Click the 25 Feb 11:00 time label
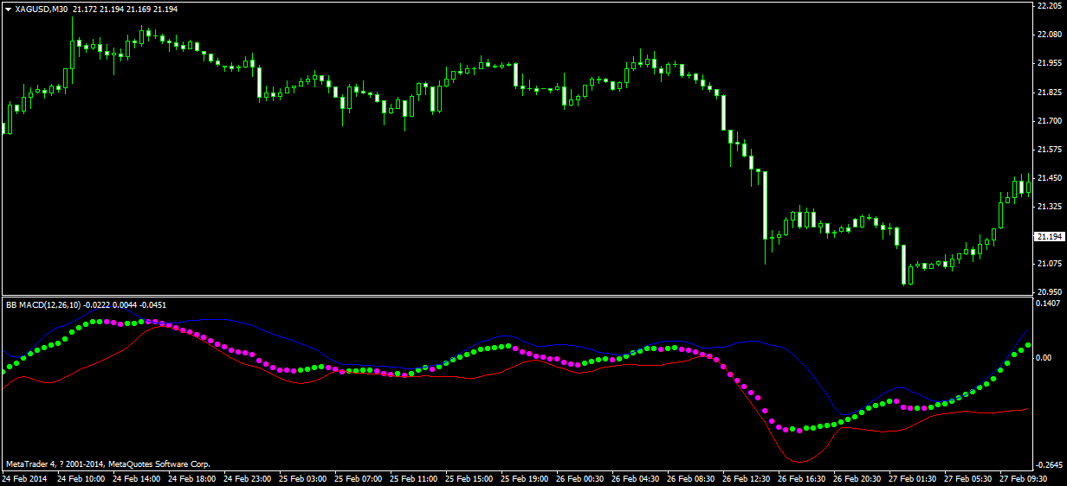This screenshot has width=1067, height=486. tap(414, 478)
